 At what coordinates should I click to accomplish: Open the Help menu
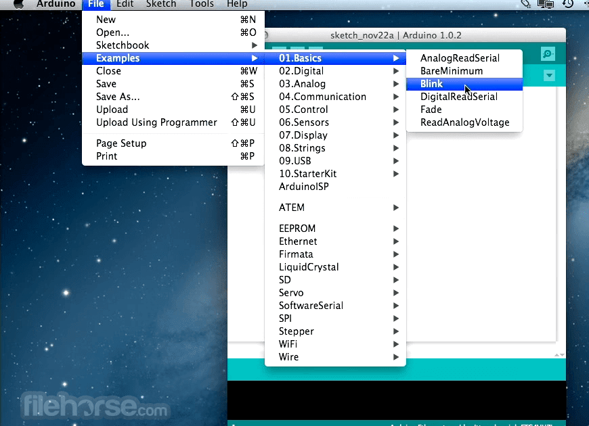[x=237, y=4]
